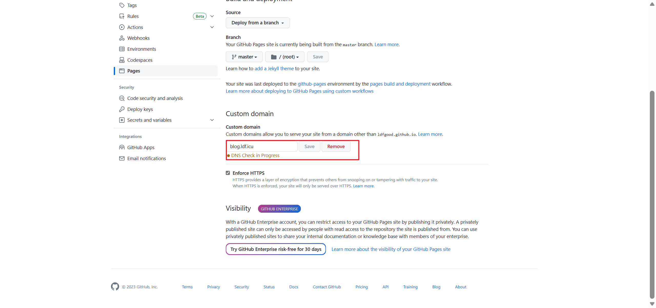Open the Blog footer link
Image resolution: width=656 pixels, height=308 pixels.
436,287
